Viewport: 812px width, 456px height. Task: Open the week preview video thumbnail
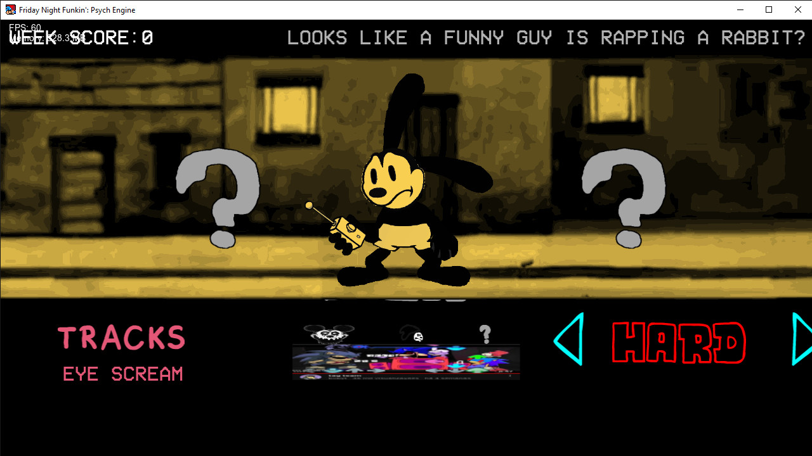[x=406, y=358]
